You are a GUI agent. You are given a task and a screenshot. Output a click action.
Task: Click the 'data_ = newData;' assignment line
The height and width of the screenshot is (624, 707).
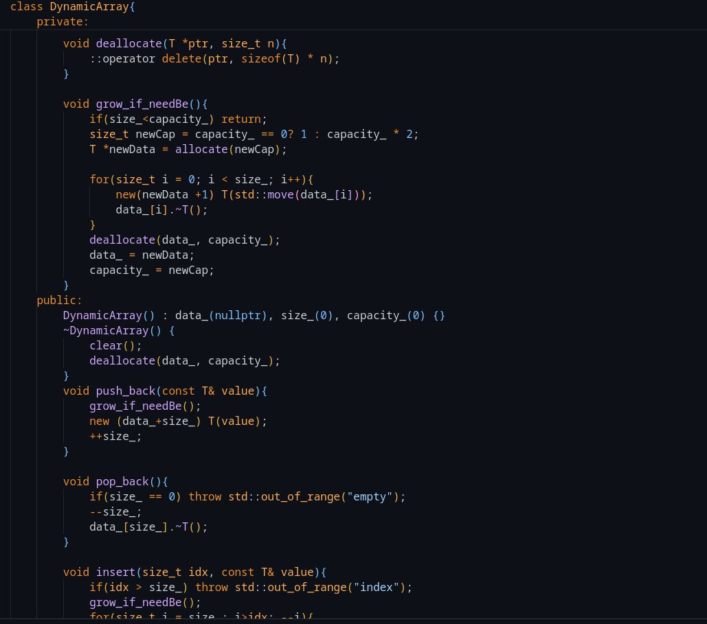click(x=142, y=255)
